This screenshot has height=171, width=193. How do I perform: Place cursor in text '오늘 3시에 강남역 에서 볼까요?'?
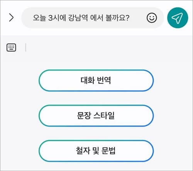coord(81,18)
